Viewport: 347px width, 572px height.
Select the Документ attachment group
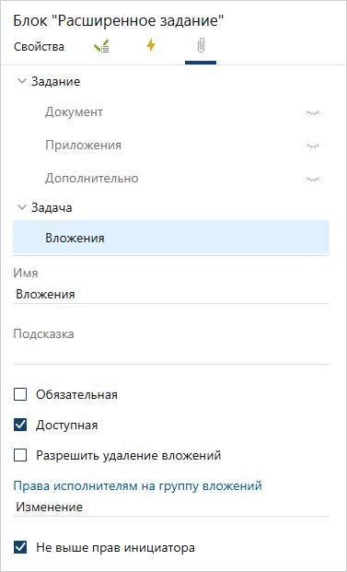[x=171, y=112]
